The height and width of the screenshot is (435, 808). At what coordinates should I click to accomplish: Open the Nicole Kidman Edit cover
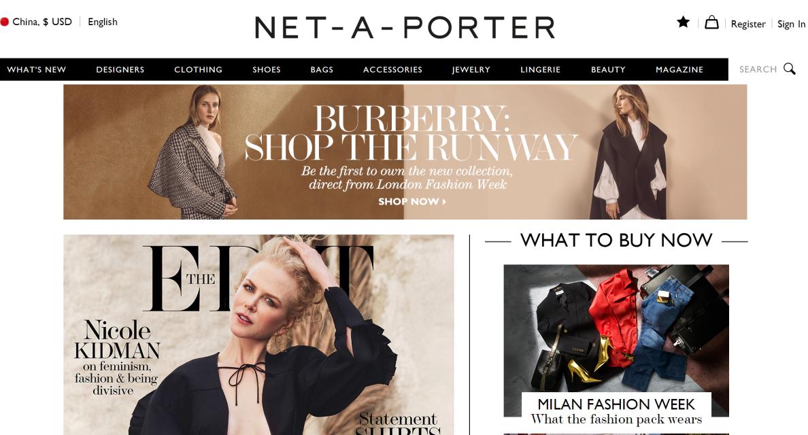(x=258, y=334)
